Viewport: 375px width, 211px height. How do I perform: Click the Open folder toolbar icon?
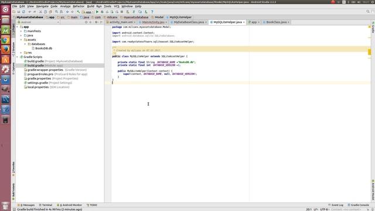point(14,12)
